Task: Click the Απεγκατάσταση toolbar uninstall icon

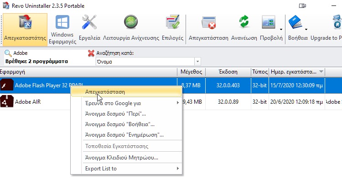Action: [208, 30]
